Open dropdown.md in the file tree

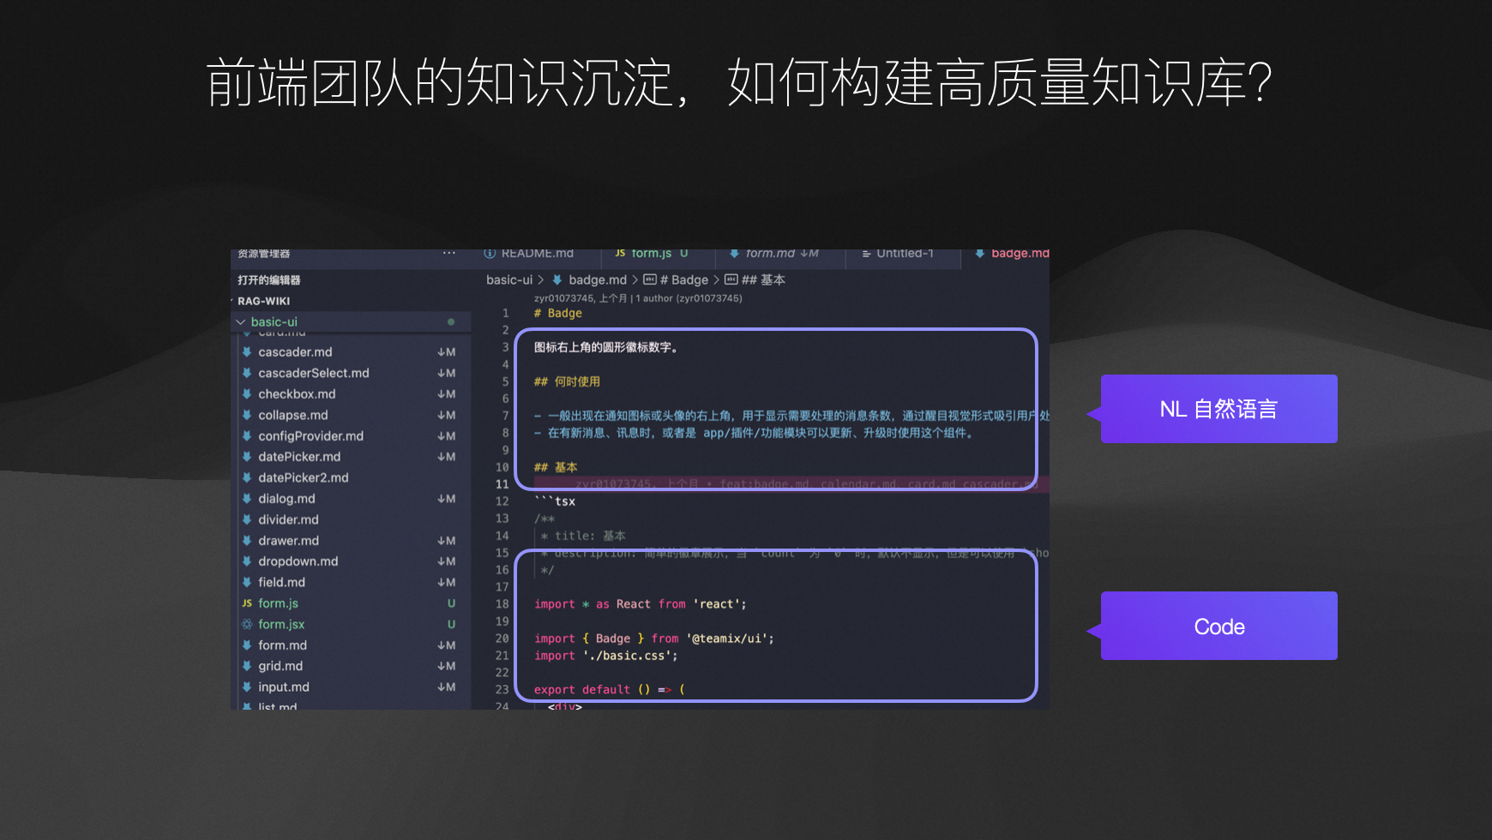(298, 561)
